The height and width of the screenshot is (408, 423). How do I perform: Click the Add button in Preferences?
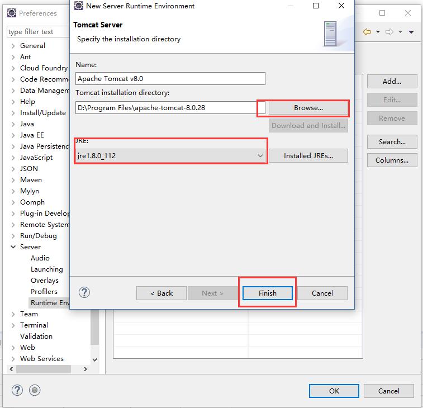tap(392, 81)
